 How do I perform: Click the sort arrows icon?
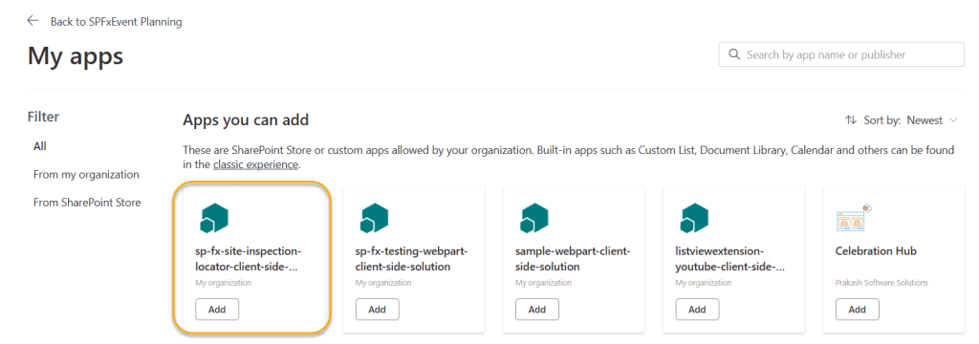(850, 119)
